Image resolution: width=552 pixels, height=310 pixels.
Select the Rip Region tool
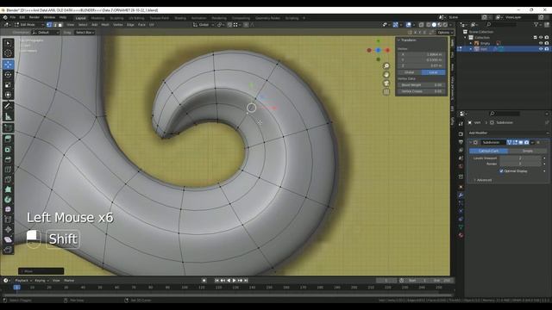point(8,250)
